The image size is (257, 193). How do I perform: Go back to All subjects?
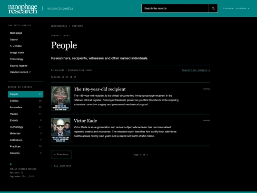click(61, 166)
